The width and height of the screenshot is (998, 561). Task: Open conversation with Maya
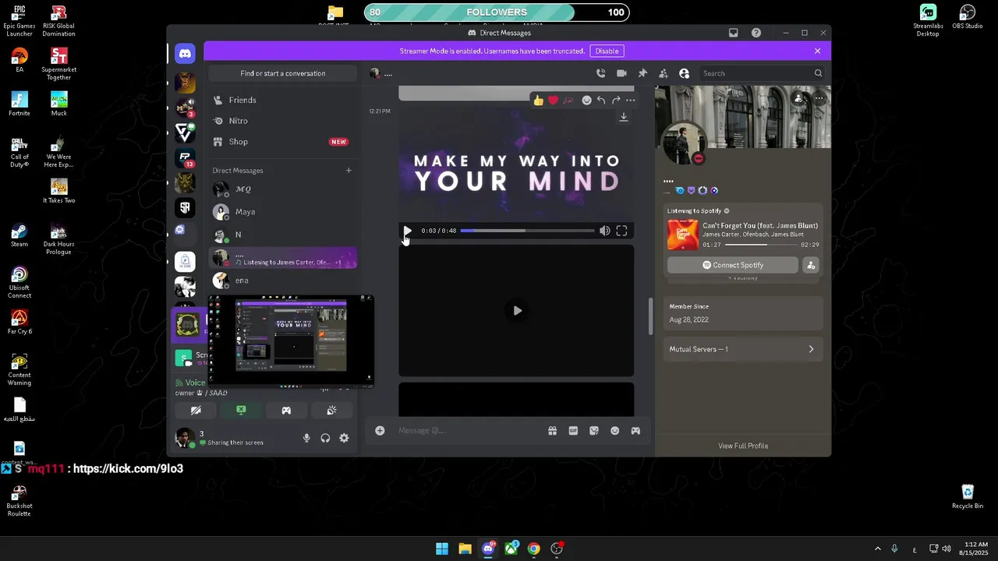coord(283,212)
